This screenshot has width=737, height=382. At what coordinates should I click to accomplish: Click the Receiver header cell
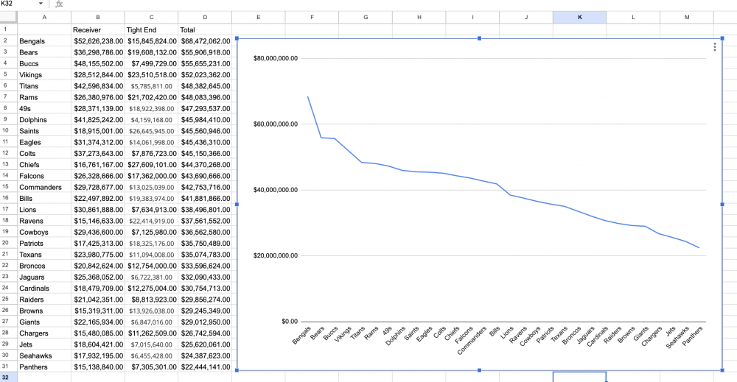coord(97,29)
